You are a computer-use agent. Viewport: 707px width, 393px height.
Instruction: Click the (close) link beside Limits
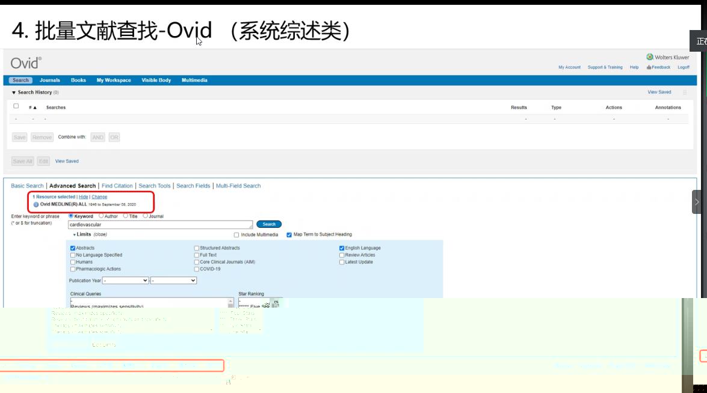pos(100,234)
